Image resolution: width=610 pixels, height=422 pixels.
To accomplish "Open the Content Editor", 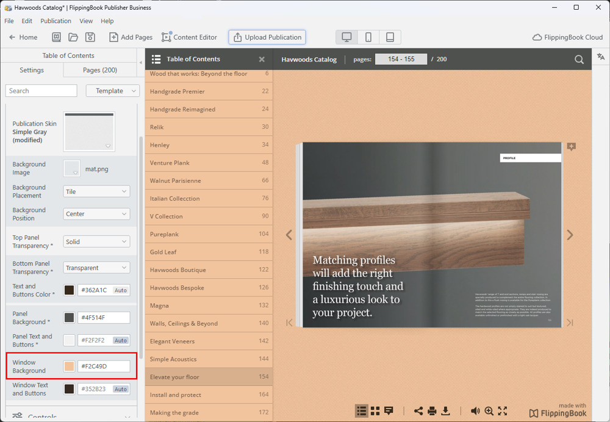I will click(190, 37).
